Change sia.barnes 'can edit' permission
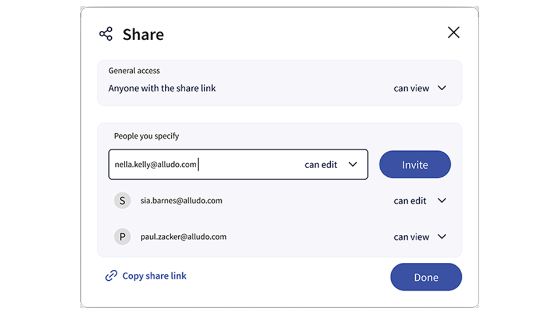Viewport: 559px width, 314px height. click(x=411, y=201)
